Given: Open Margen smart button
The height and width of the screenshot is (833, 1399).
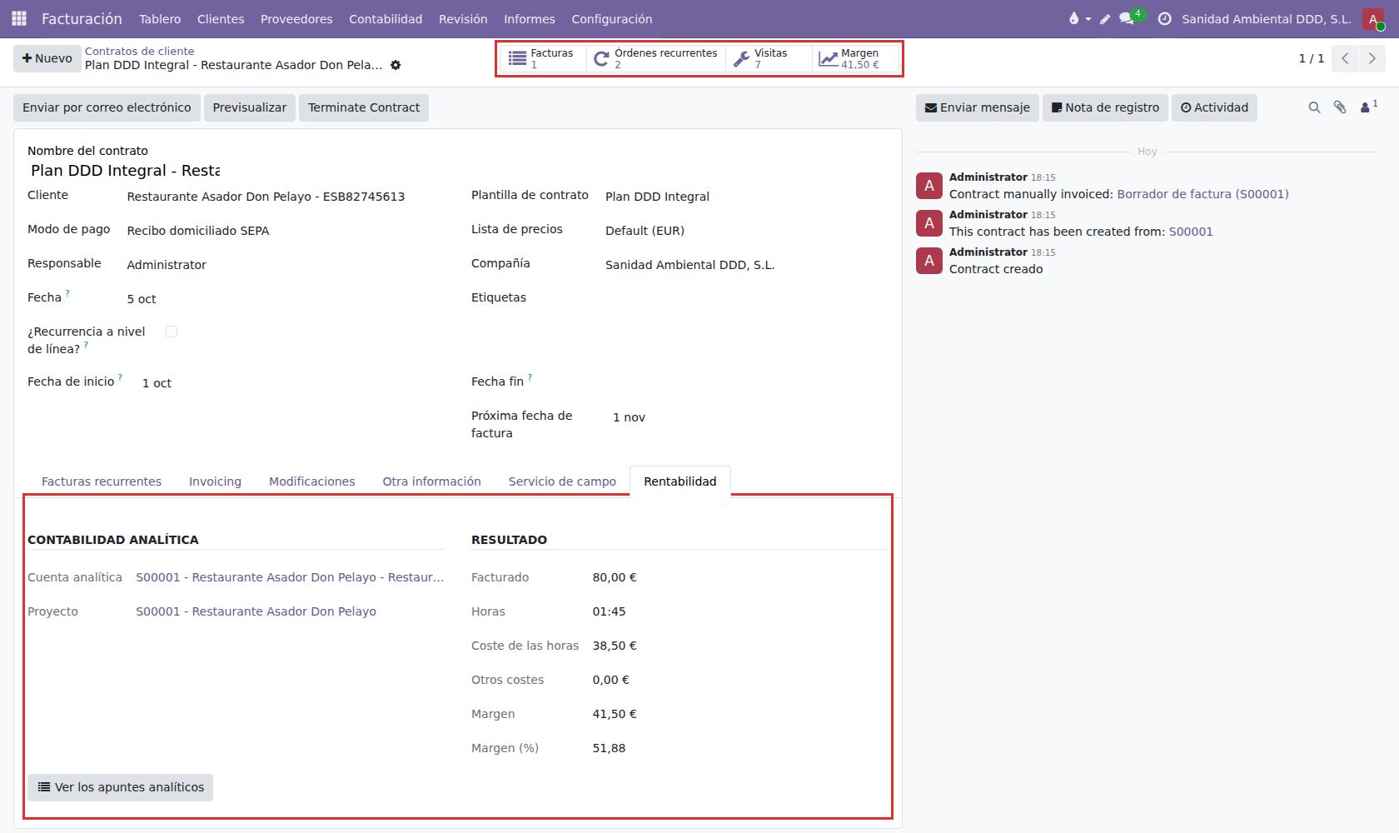Looking at the screenshot, I should [856, 58].
